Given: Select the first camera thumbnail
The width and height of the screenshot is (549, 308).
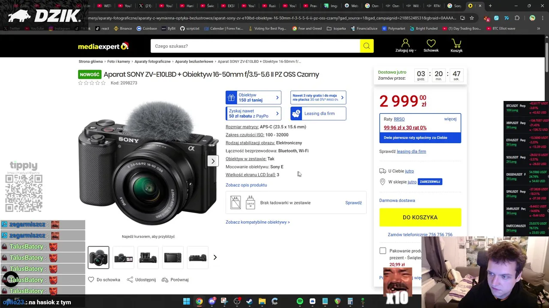Looking at the screenshot, I should 98,258.
